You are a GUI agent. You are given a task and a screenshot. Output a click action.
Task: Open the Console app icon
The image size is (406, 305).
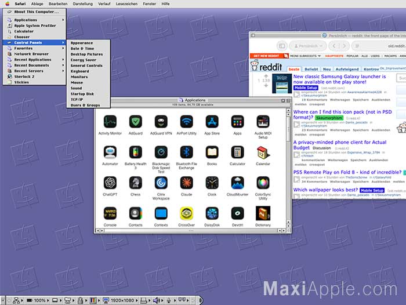(x=110, y=213)
